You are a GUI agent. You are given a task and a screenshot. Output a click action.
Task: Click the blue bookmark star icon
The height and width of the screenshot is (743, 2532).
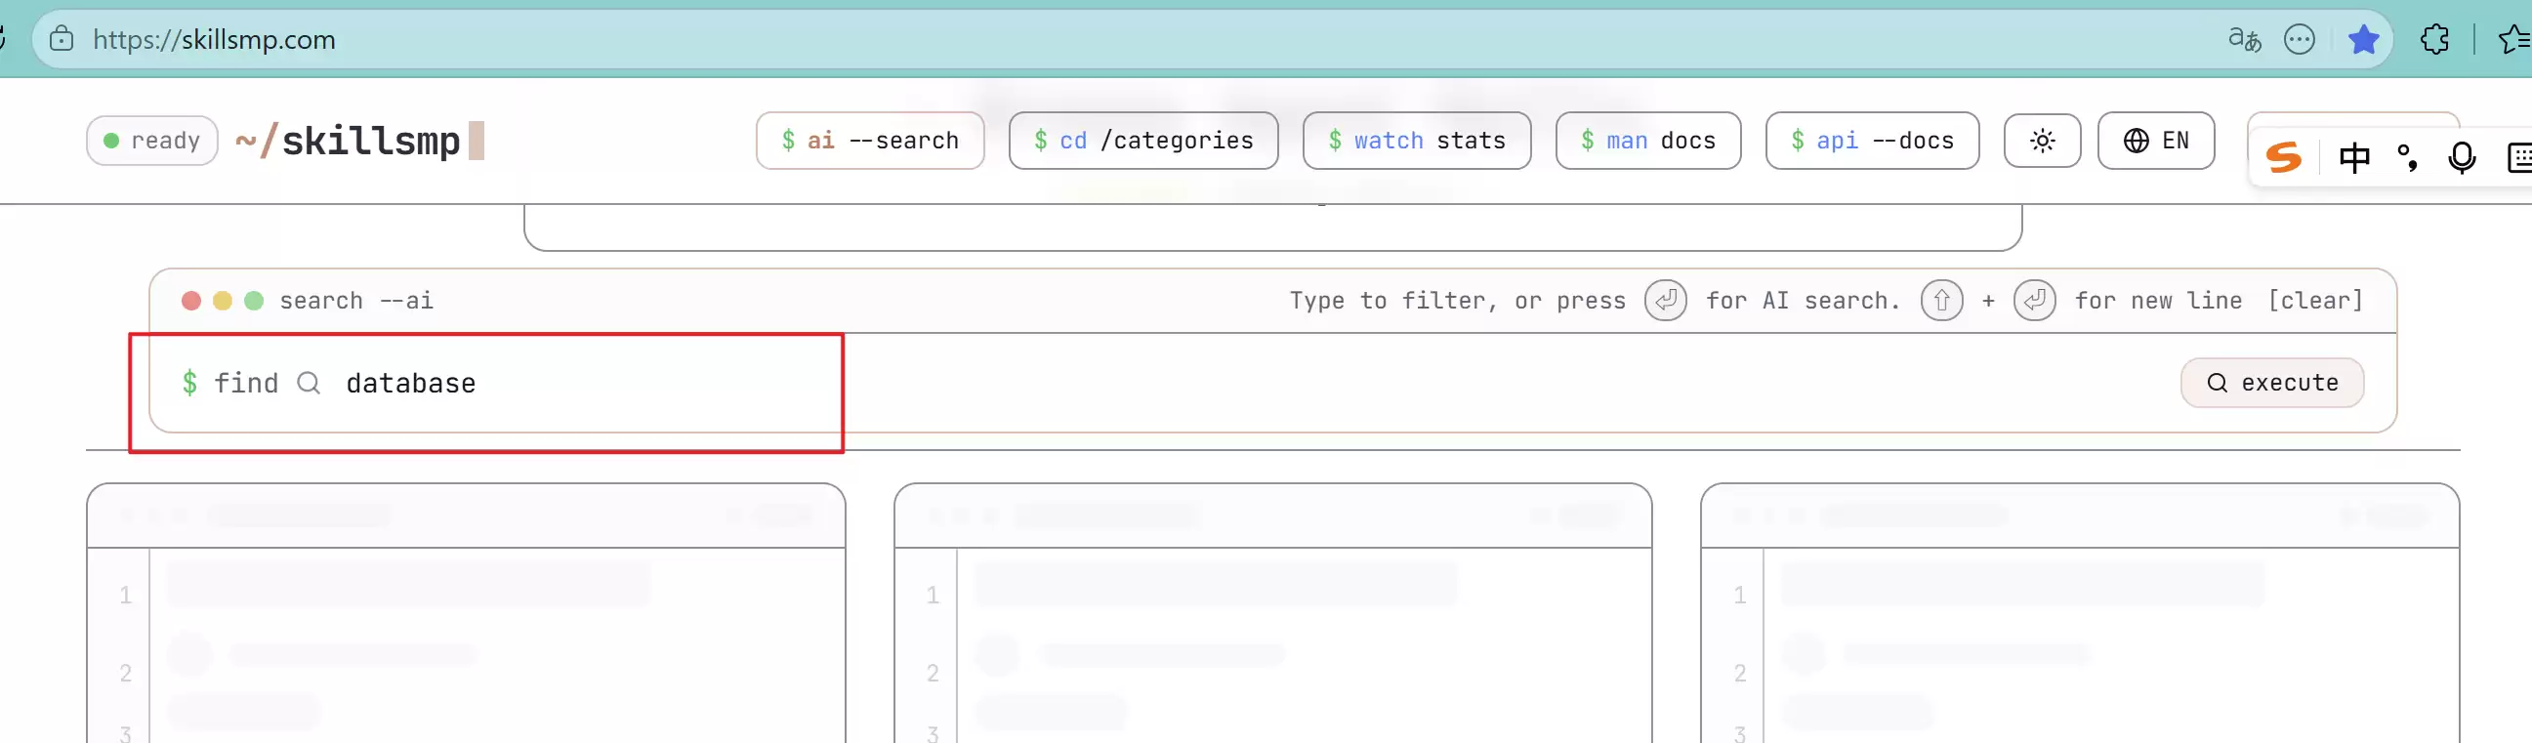(2363, 39)
